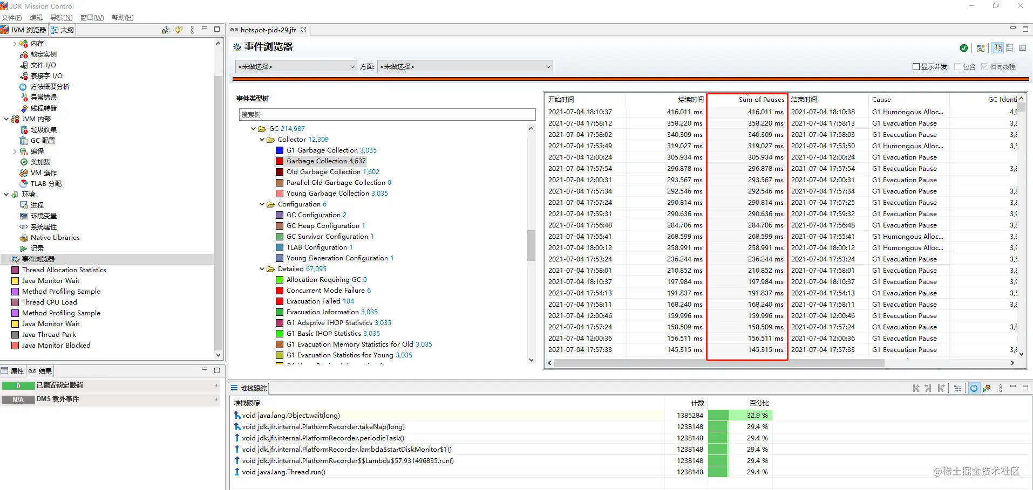
Task: Toggle the method grouping M icon
Action: [974, 388]
